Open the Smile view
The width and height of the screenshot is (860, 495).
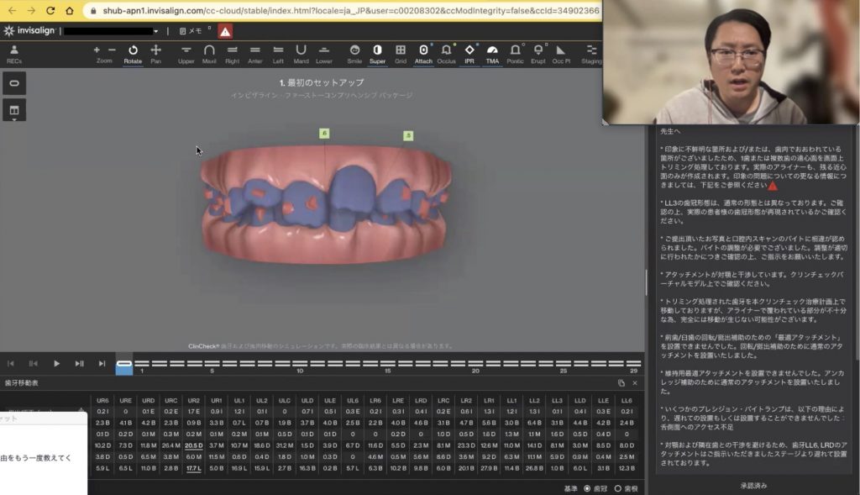[x=354, y=55]
